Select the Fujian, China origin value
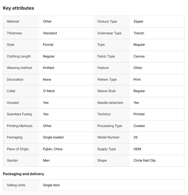This screenshot has height=195, width=188. point(53,149)
